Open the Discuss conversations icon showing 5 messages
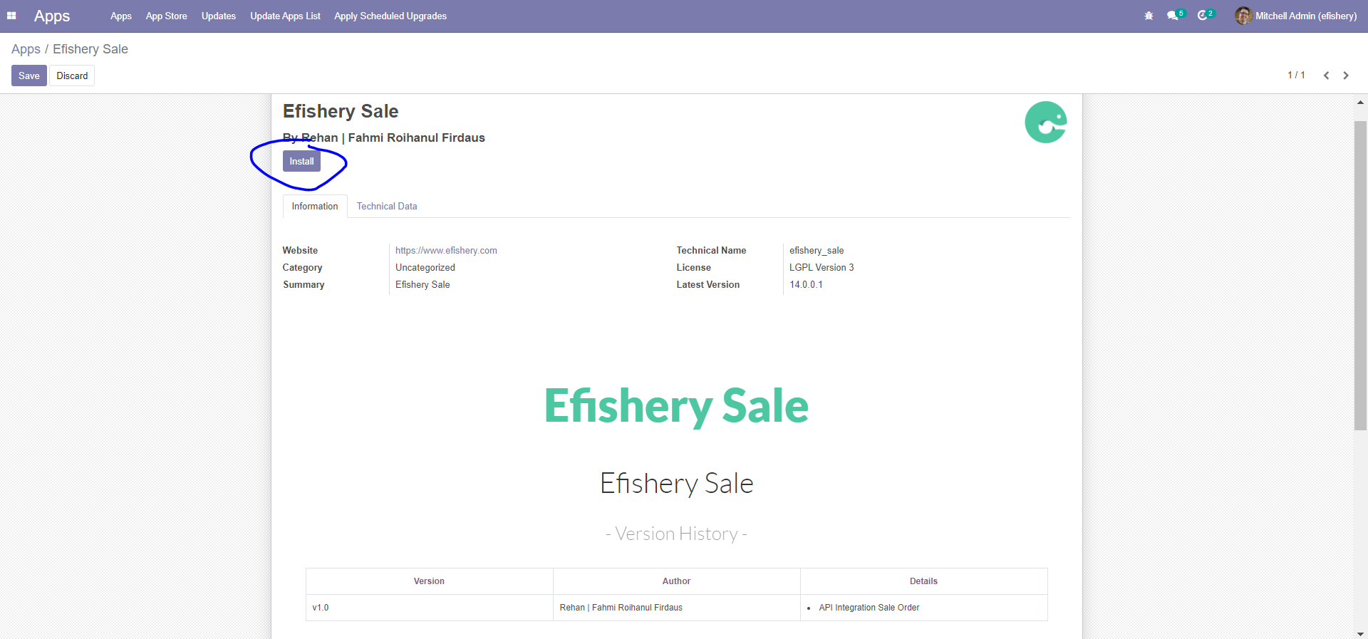Image resolution: width=1368 pixels, height=639 pixels. click(1174, 15)
